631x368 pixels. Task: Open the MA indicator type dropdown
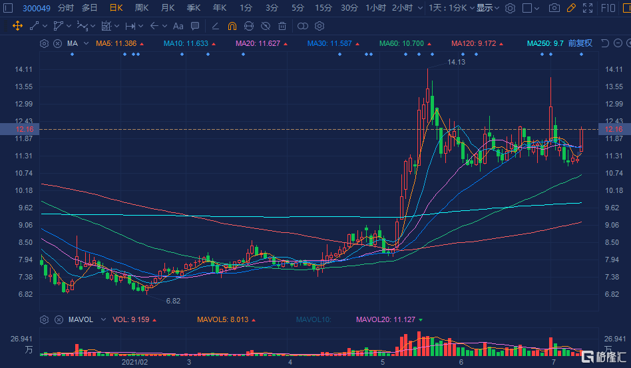pyautogui.click(x=85, y=43)
